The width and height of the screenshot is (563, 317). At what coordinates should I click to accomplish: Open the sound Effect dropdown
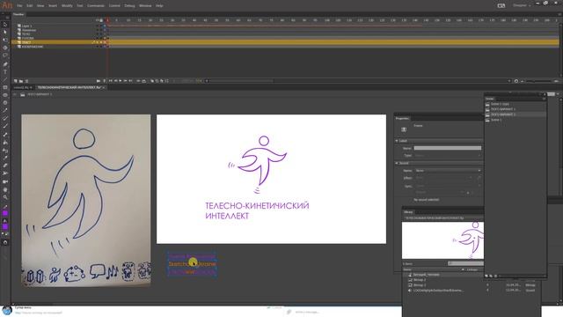tap(443, 178)
